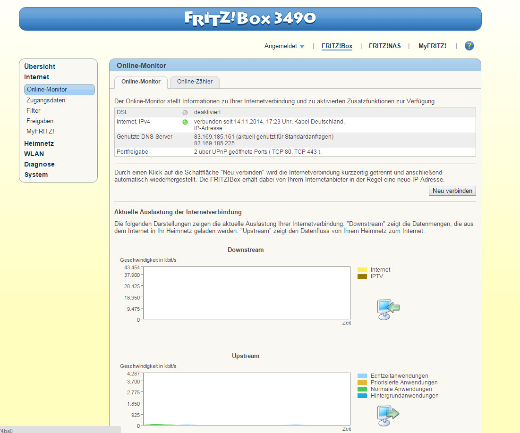Click the blue Hintergrundanwendungen swatch

coord(362,396)
